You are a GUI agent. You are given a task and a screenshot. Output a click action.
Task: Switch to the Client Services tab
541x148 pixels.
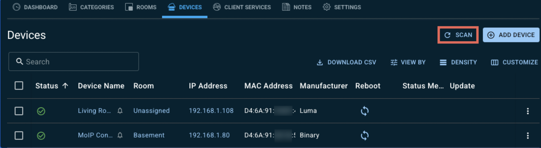pos(242,7)
